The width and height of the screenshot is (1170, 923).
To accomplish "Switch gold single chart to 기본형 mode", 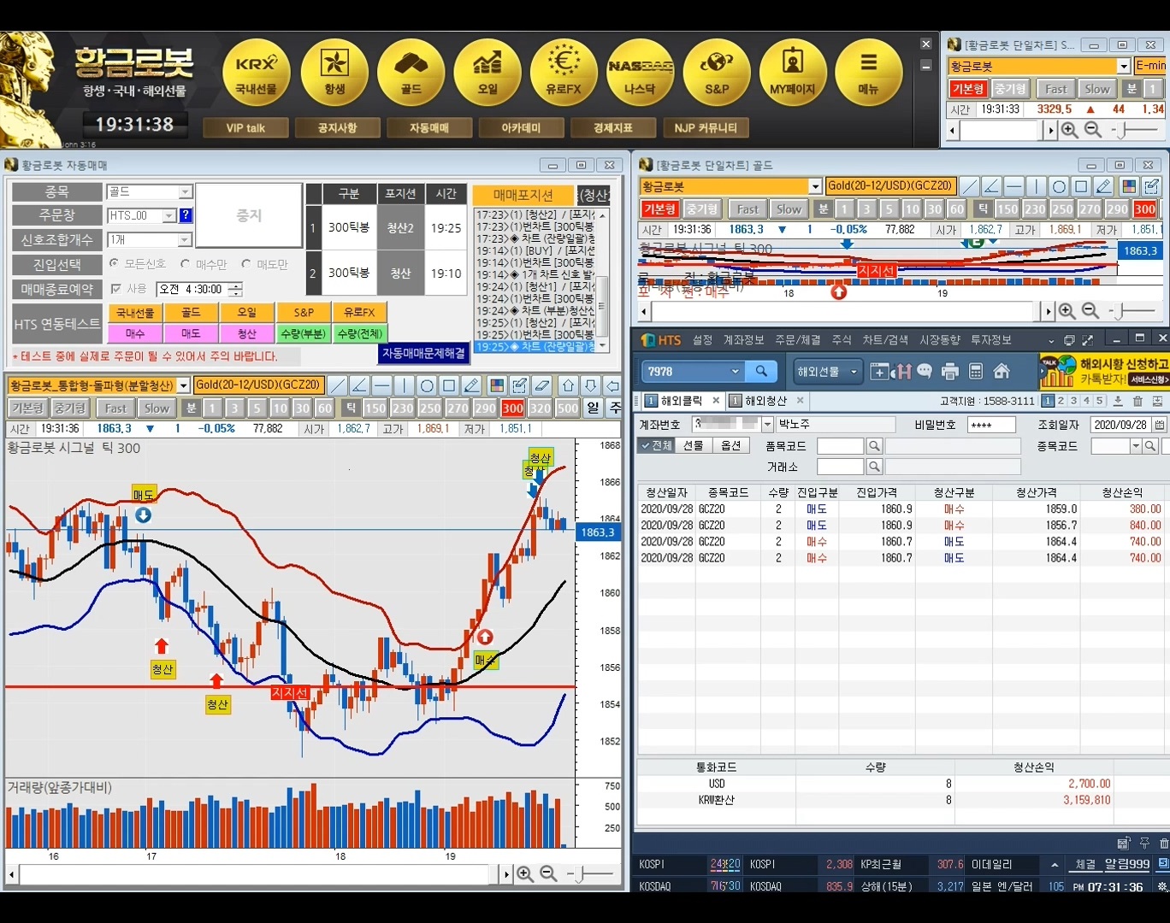I will click(659, 209).
